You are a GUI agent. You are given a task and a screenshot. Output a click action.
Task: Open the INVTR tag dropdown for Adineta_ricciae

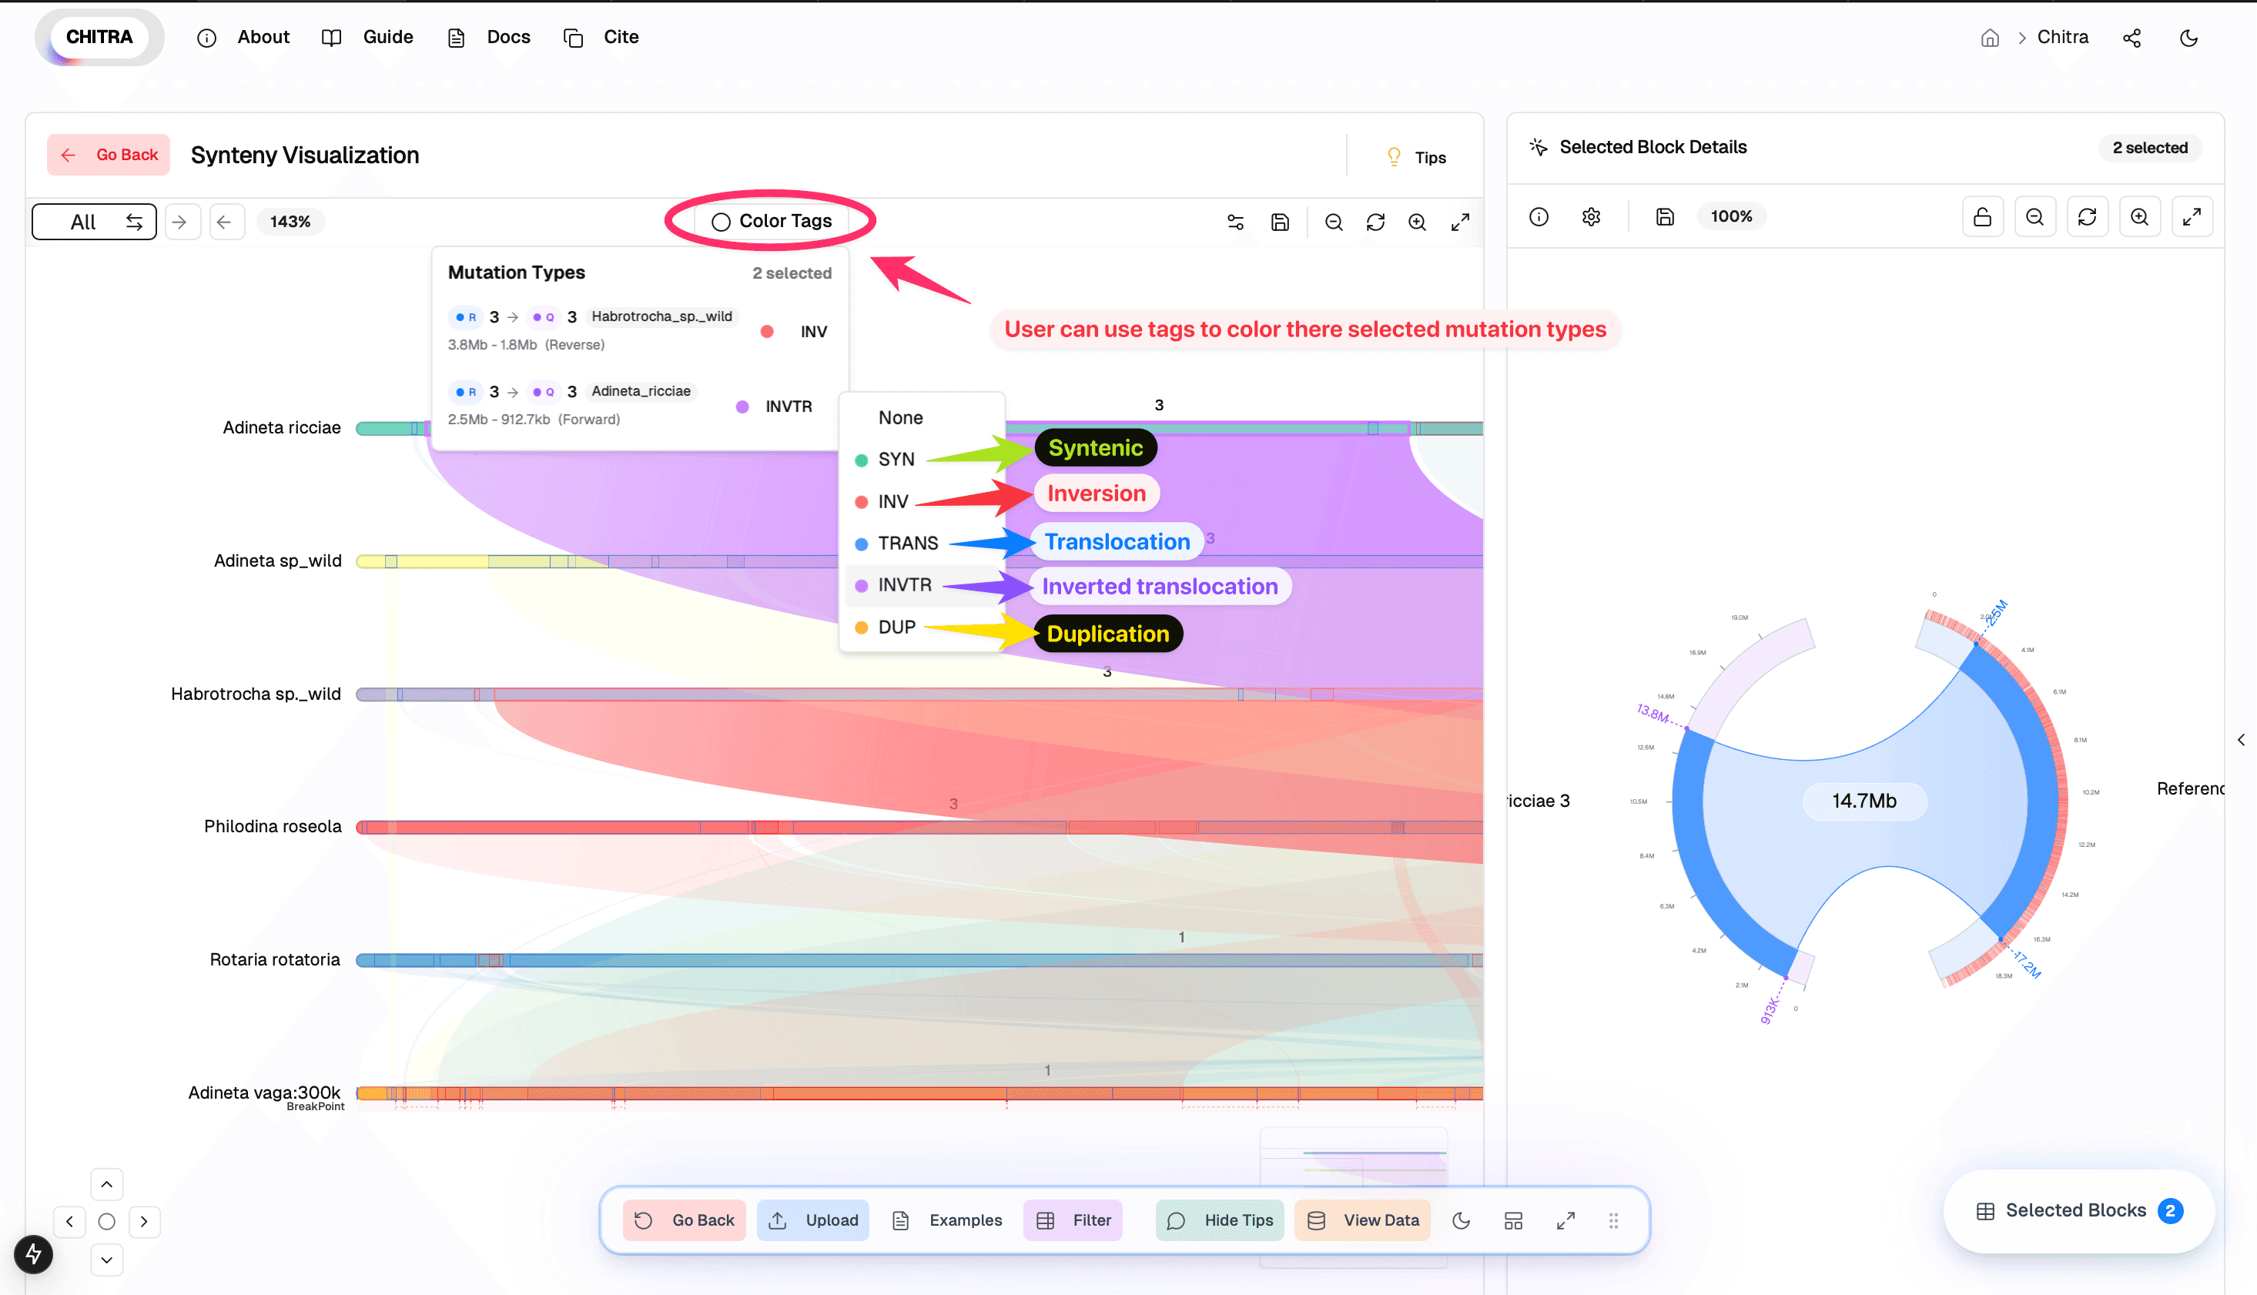[x=775, y=407]
